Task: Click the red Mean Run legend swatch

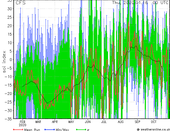Action: tap(18, 129)
